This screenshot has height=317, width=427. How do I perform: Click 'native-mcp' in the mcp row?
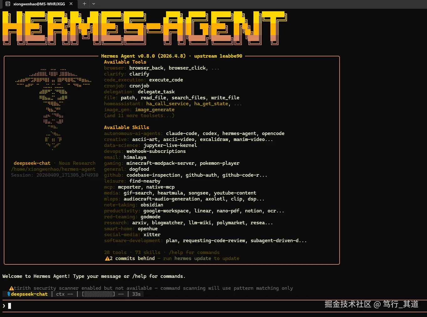coord(160,187)
